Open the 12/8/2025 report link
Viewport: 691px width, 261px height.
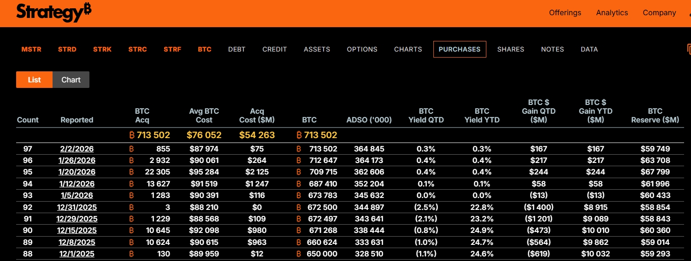tap(77, 242)
